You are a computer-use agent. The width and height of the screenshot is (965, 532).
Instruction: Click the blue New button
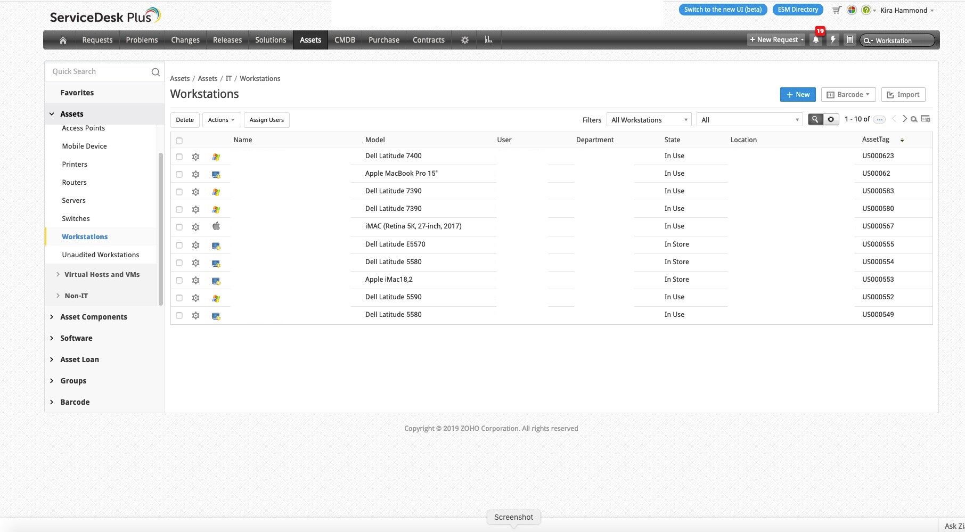point(798,94)
